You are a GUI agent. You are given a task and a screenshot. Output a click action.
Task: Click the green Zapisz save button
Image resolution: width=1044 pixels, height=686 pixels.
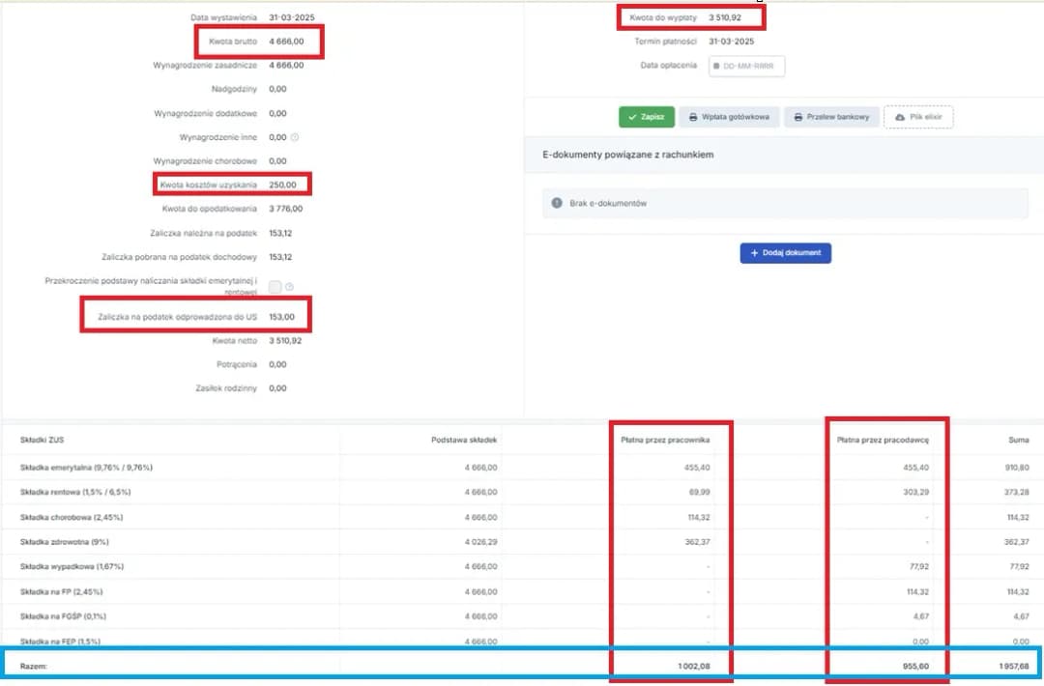point(646,117)
